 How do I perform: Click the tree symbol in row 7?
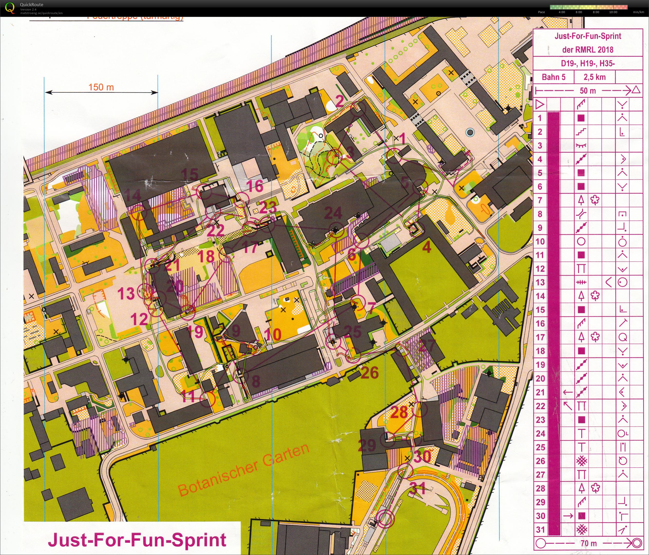pos(581,200)
